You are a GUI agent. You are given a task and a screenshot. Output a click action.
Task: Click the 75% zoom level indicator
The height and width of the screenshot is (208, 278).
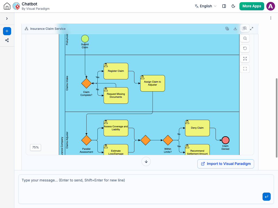[x=36, y=147]
